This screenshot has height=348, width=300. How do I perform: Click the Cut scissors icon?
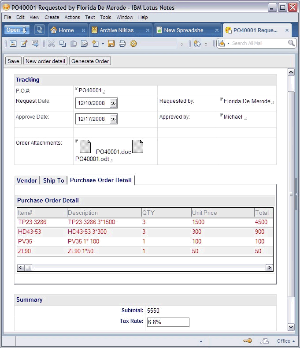[52, 44]
